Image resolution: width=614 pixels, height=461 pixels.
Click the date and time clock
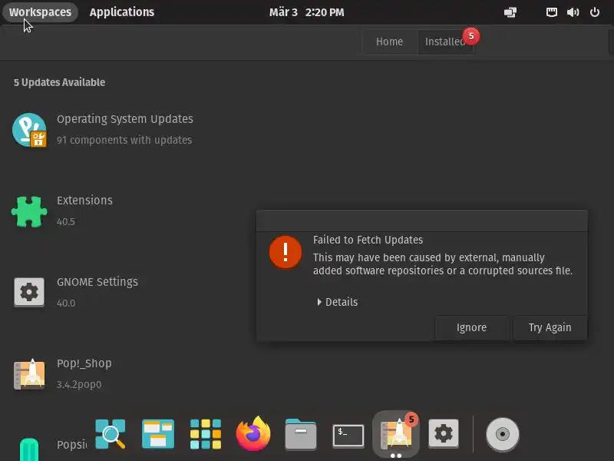[306, 12]
